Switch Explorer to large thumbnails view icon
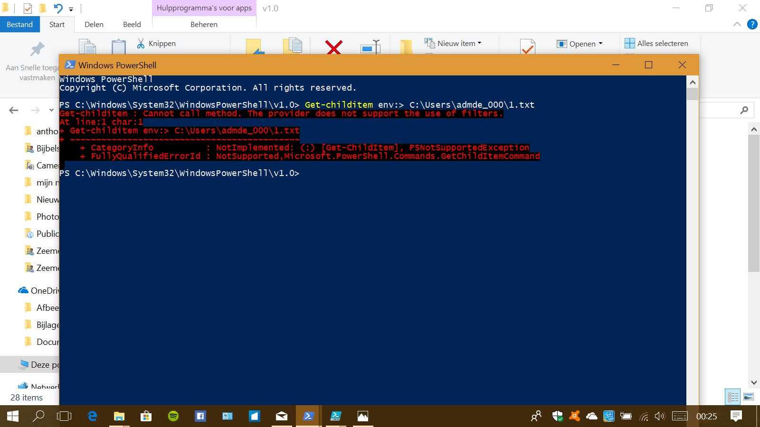This screenshot has height=427, width=760. click(x=749, y=397)
